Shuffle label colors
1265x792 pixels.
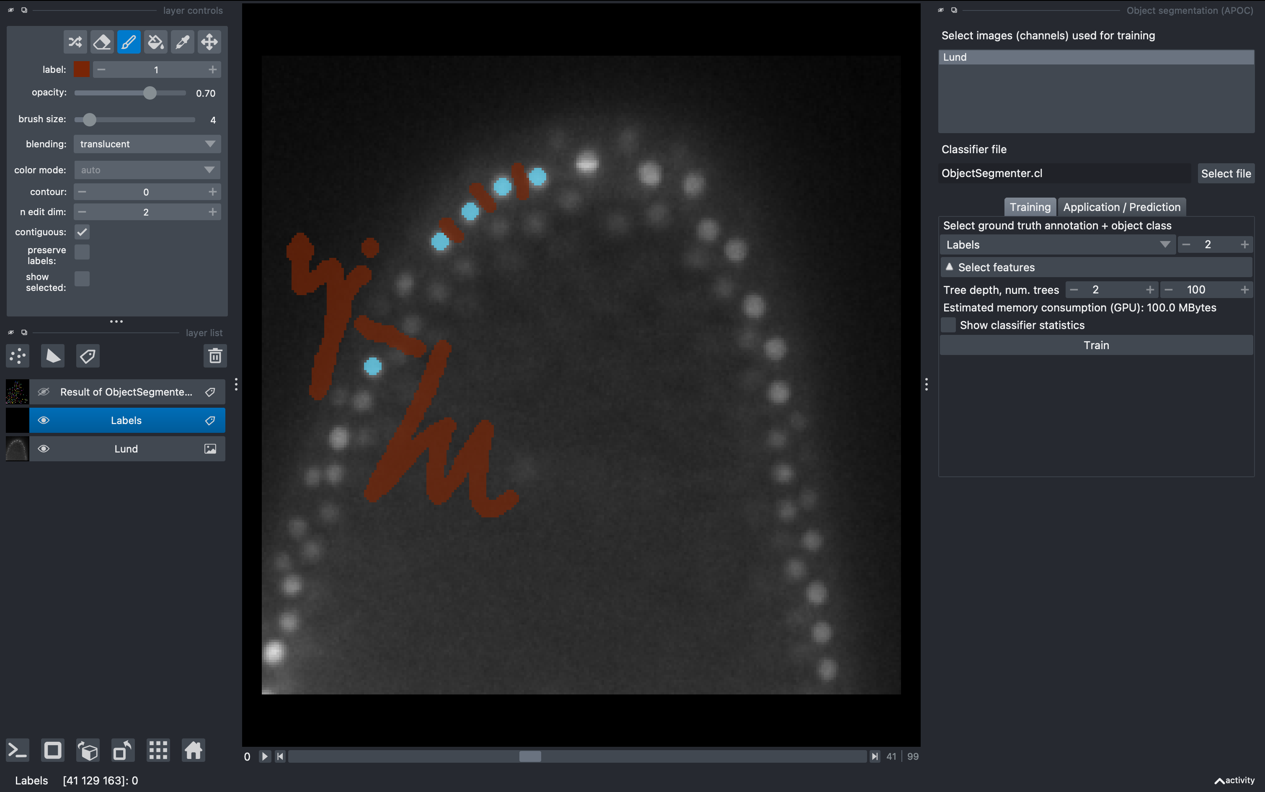[75, 42]
